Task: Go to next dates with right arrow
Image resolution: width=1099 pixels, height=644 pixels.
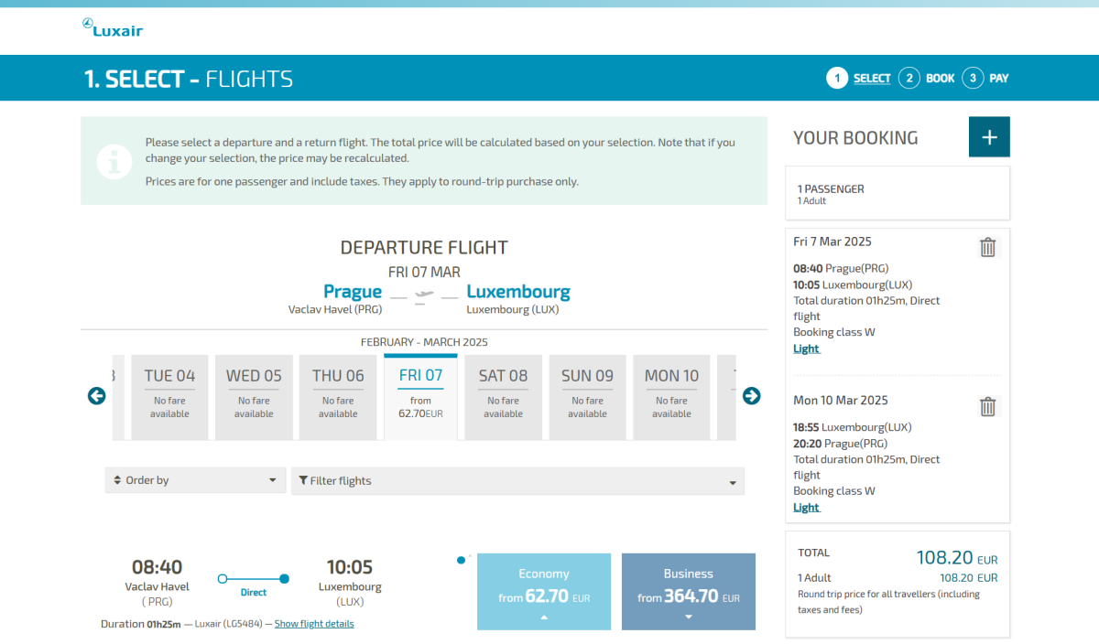Action: 751,396
